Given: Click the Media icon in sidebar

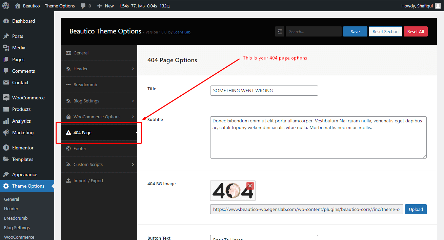Looking at the screenshot, I should (x=6, y=48).
